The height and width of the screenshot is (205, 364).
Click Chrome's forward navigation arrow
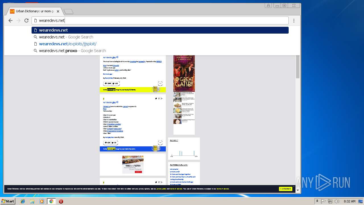(18, 20)
